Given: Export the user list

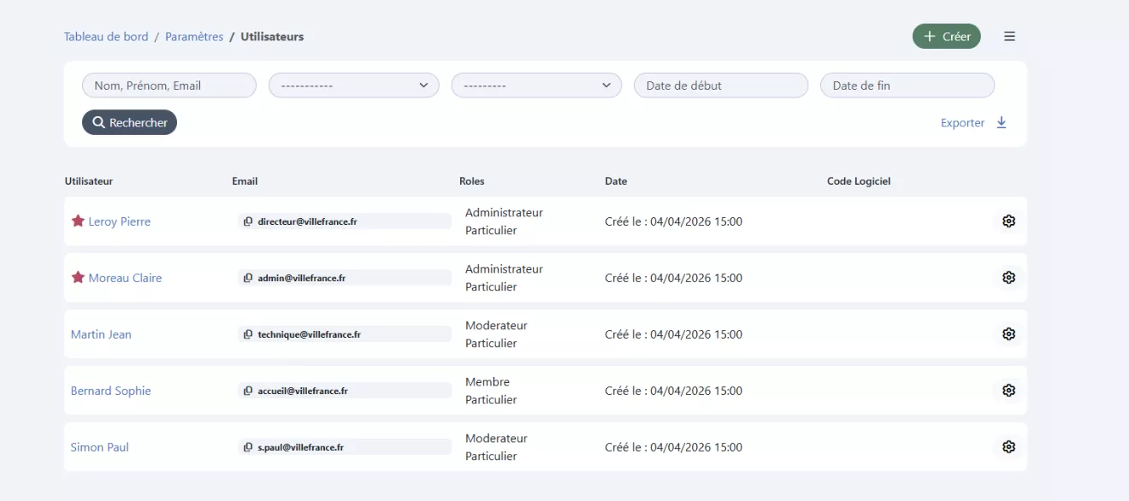Looking at the screenshot, I should pos(973,122).
